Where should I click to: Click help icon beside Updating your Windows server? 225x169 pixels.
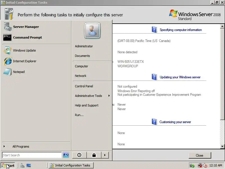pyautogui.click(x=154, y=77)
